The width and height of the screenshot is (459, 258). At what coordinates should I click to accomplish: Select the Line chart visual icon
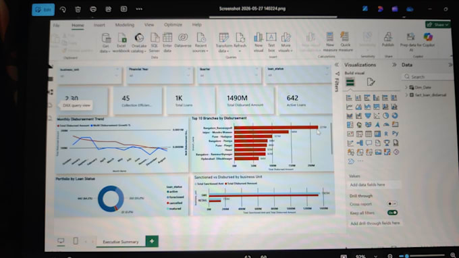[349, 107]
